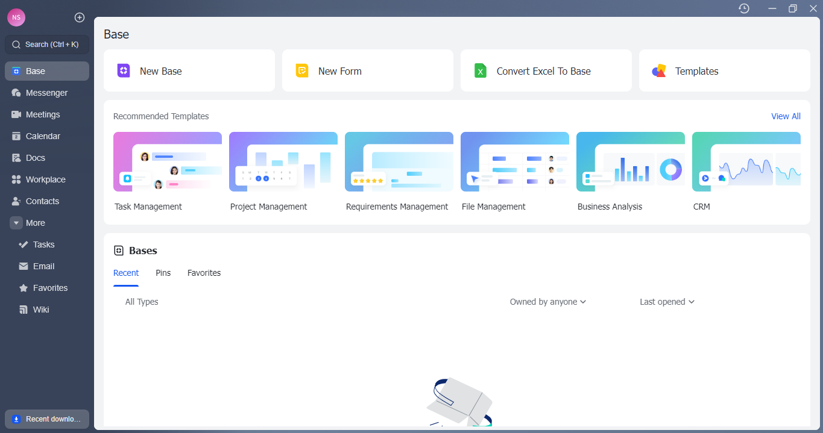
Task: Click the plus create icon
Action: pyautogui.click(x=80, y=17)
